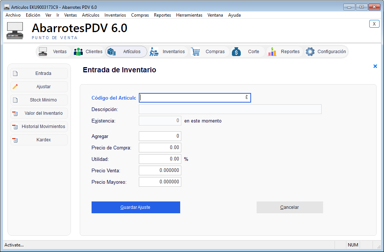384x252 pixels.
Task: Click the Configuración tab label in toolbar
Action: click(332, 52)
